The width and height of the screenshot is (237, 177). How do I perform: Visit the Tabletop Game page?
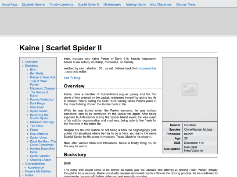(136, 4)
